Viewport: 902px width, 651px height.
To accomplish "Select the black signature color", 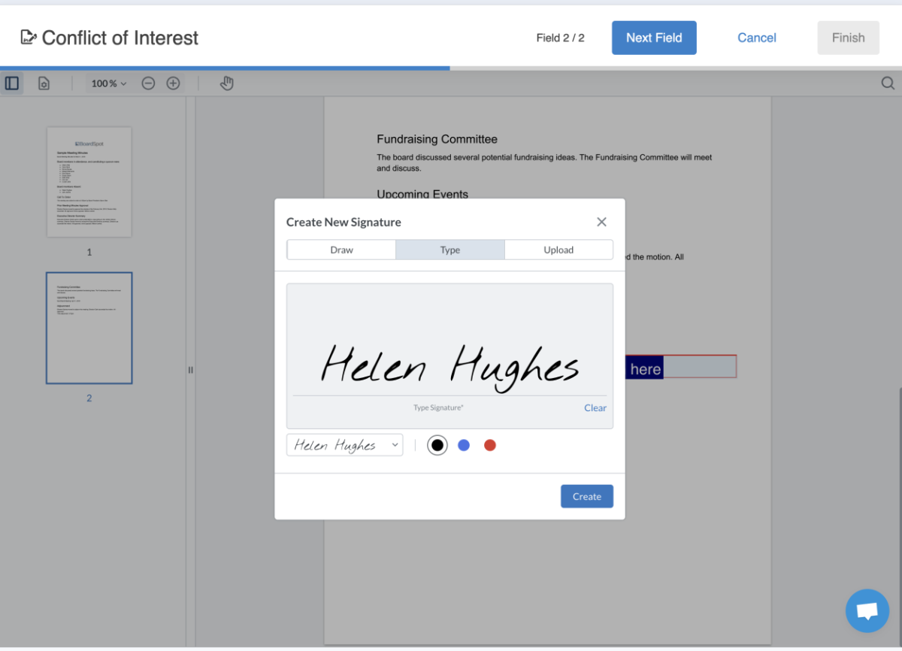I will coord(437,445).
